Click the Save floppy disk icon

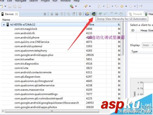(10, 6)
